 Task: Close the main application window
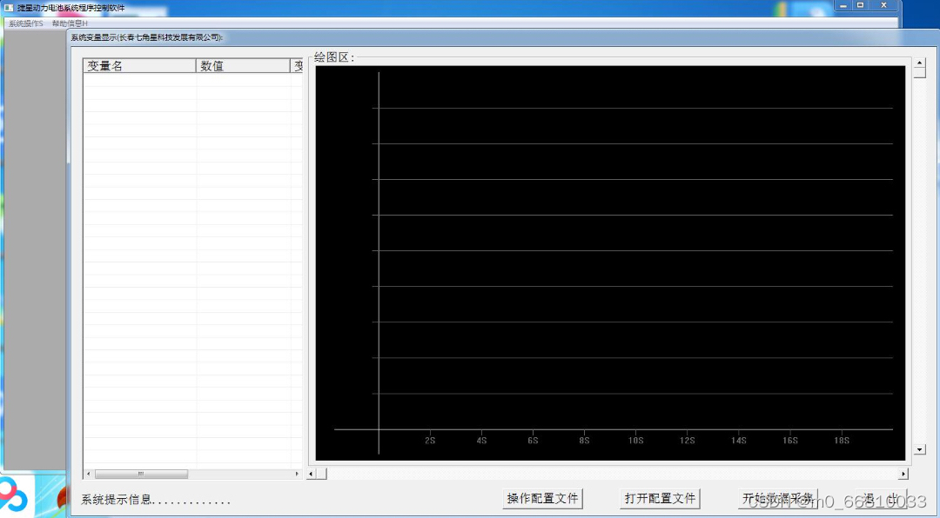pyautogui.click(x=883, y=5)
